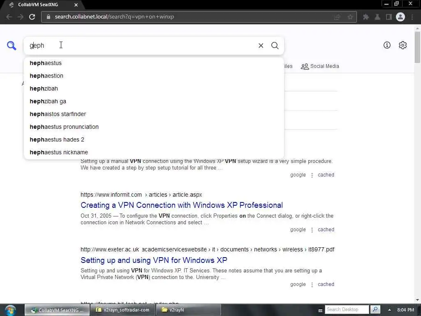The image size is (421, 316).
Task: Click the informit.com result URL text
Action: click(141, 195)
